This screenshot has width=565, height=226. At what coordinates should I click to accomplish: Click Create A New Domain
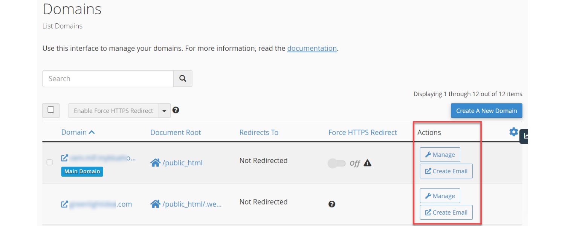pyautogui.click(x=486, y=110)
